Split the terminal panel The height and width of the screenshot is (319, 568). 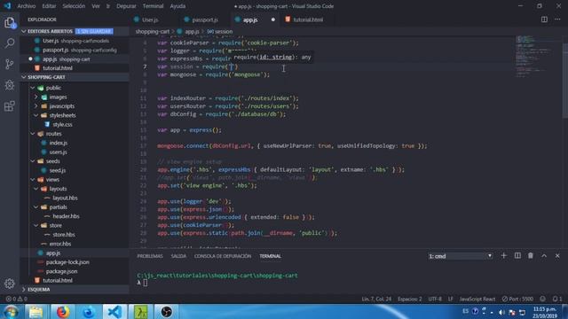click(517, 256)
